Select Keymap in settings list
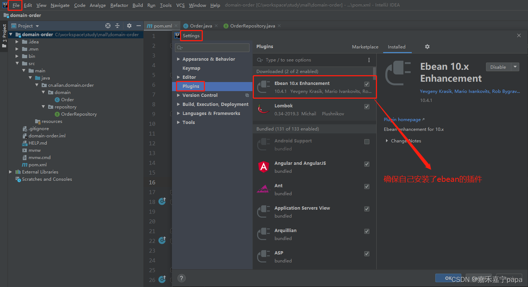The height and width of the screenshot is (287, 528). 191,68
